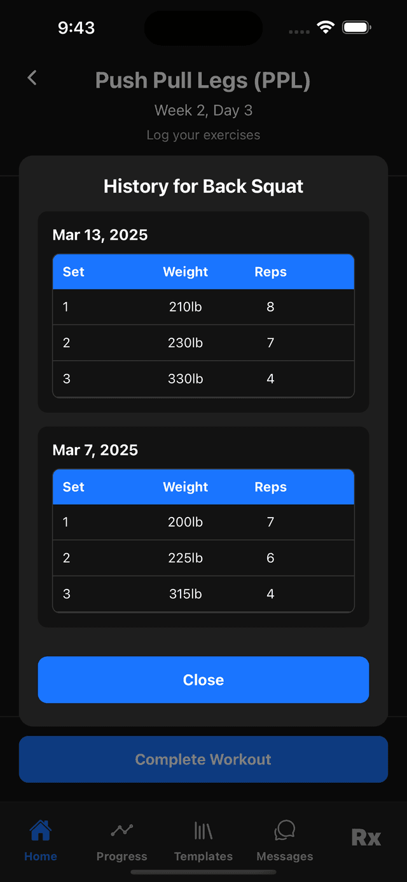This screenshot has width=407, height=882.
Task: Close the Back Squat history dialog
Action: [203, 679]
